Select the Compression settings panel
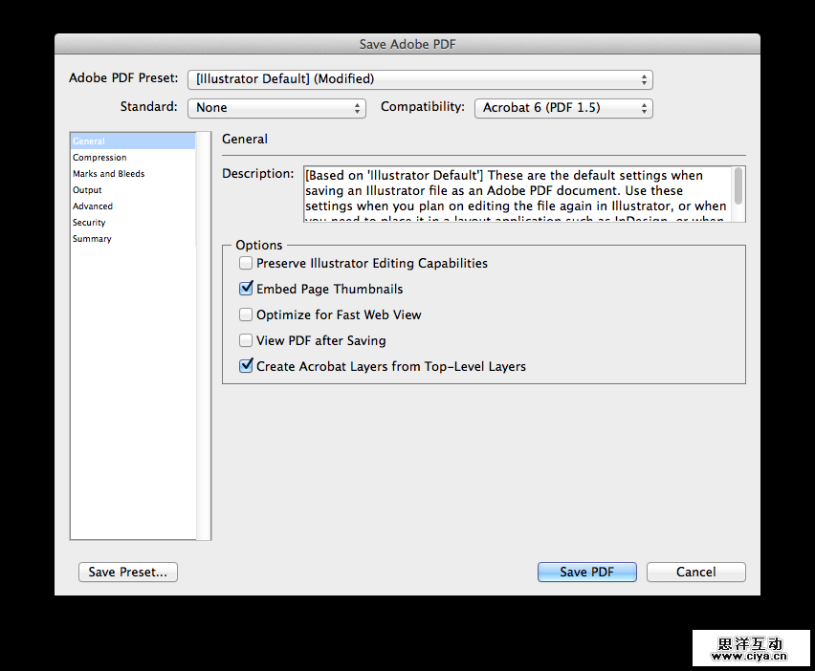815x671 pixels. 99,157
